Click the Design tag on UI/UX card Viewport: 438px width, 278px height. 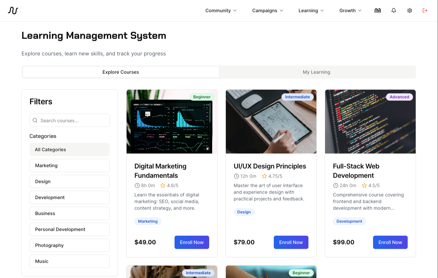coord(244,212)
